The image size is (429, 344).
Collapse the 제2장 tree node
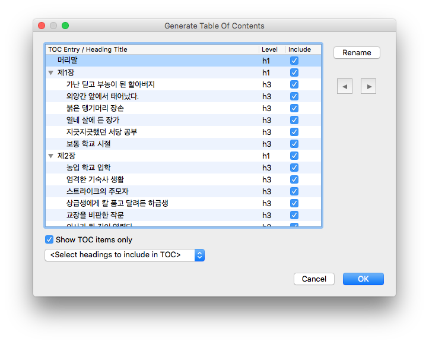pyautogui.click(x=50, y=156)
